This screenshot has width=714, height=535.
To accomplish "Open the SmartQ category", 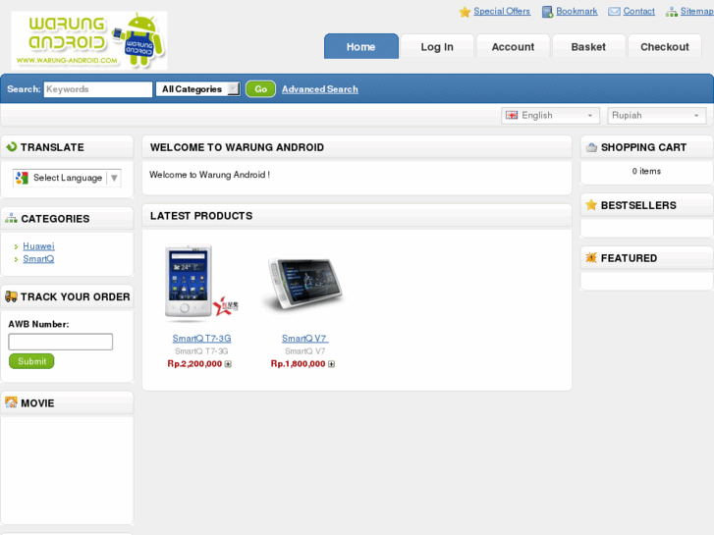I will 38,258.
